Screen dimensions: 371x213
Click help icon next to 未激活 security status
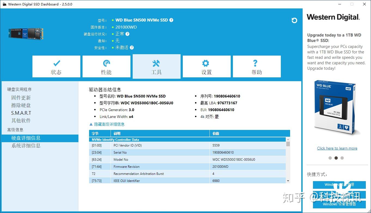(x=132, y=47)
